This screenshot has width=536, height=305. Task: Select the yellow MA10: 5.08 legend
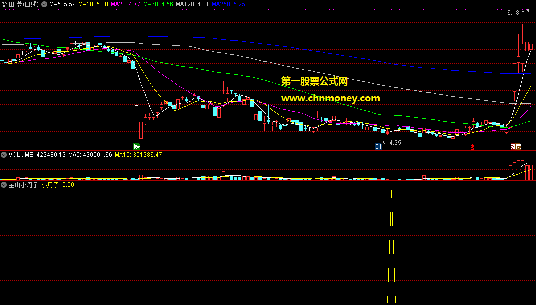(93, 4)
